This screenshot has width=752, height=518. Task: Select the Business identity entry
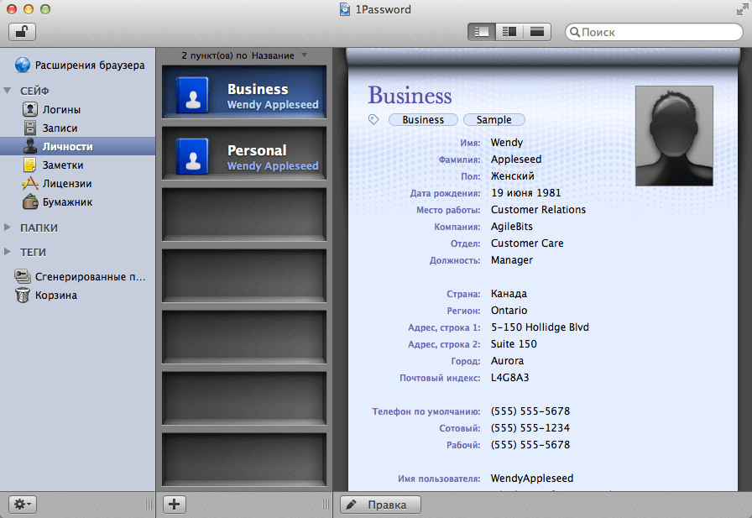coord(244,92)
